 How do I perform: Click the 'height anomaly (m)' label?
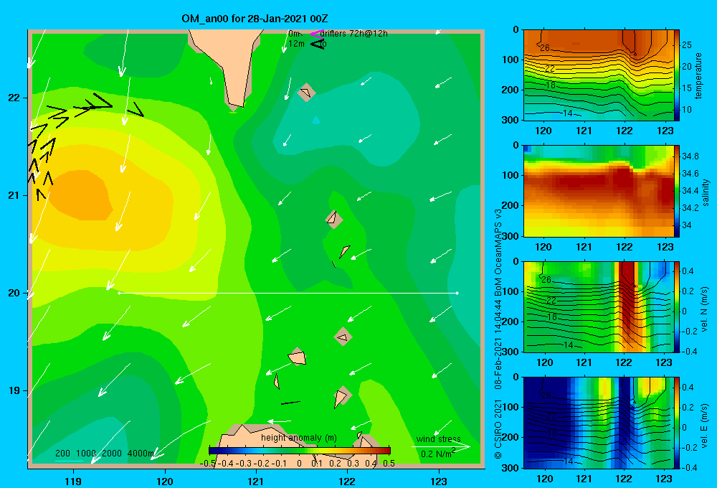coord(299,438)
